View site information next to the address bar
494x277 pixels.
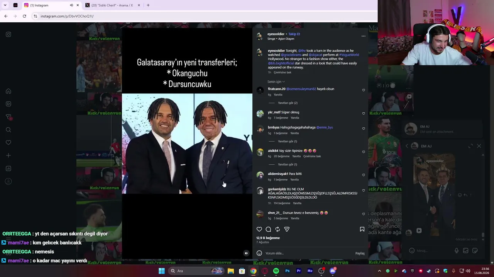click(35, 16)
